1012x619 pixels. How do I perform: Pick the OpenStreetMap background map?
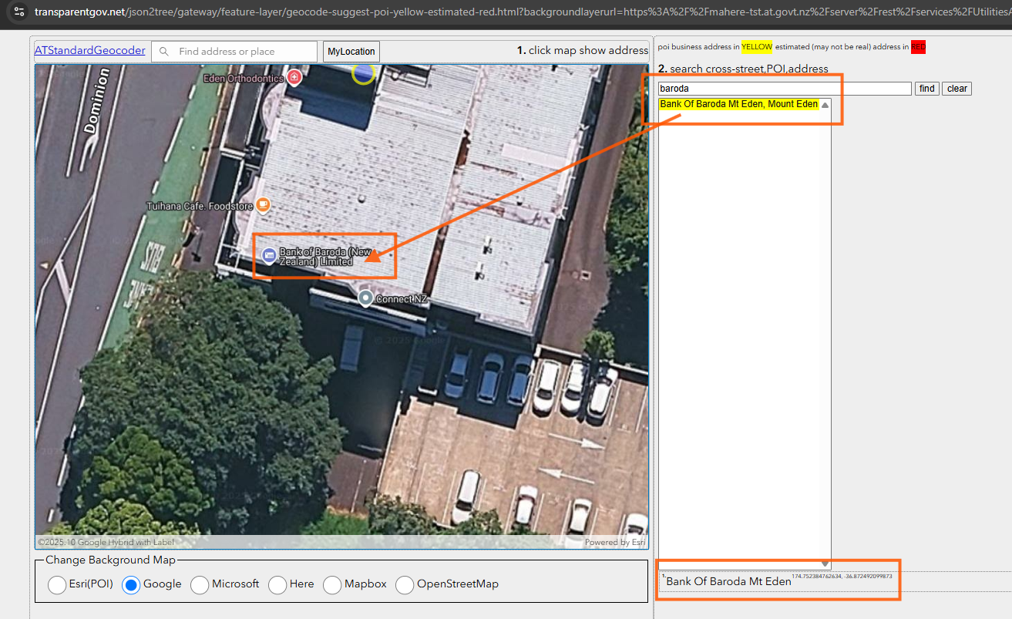tap(405, 585)
